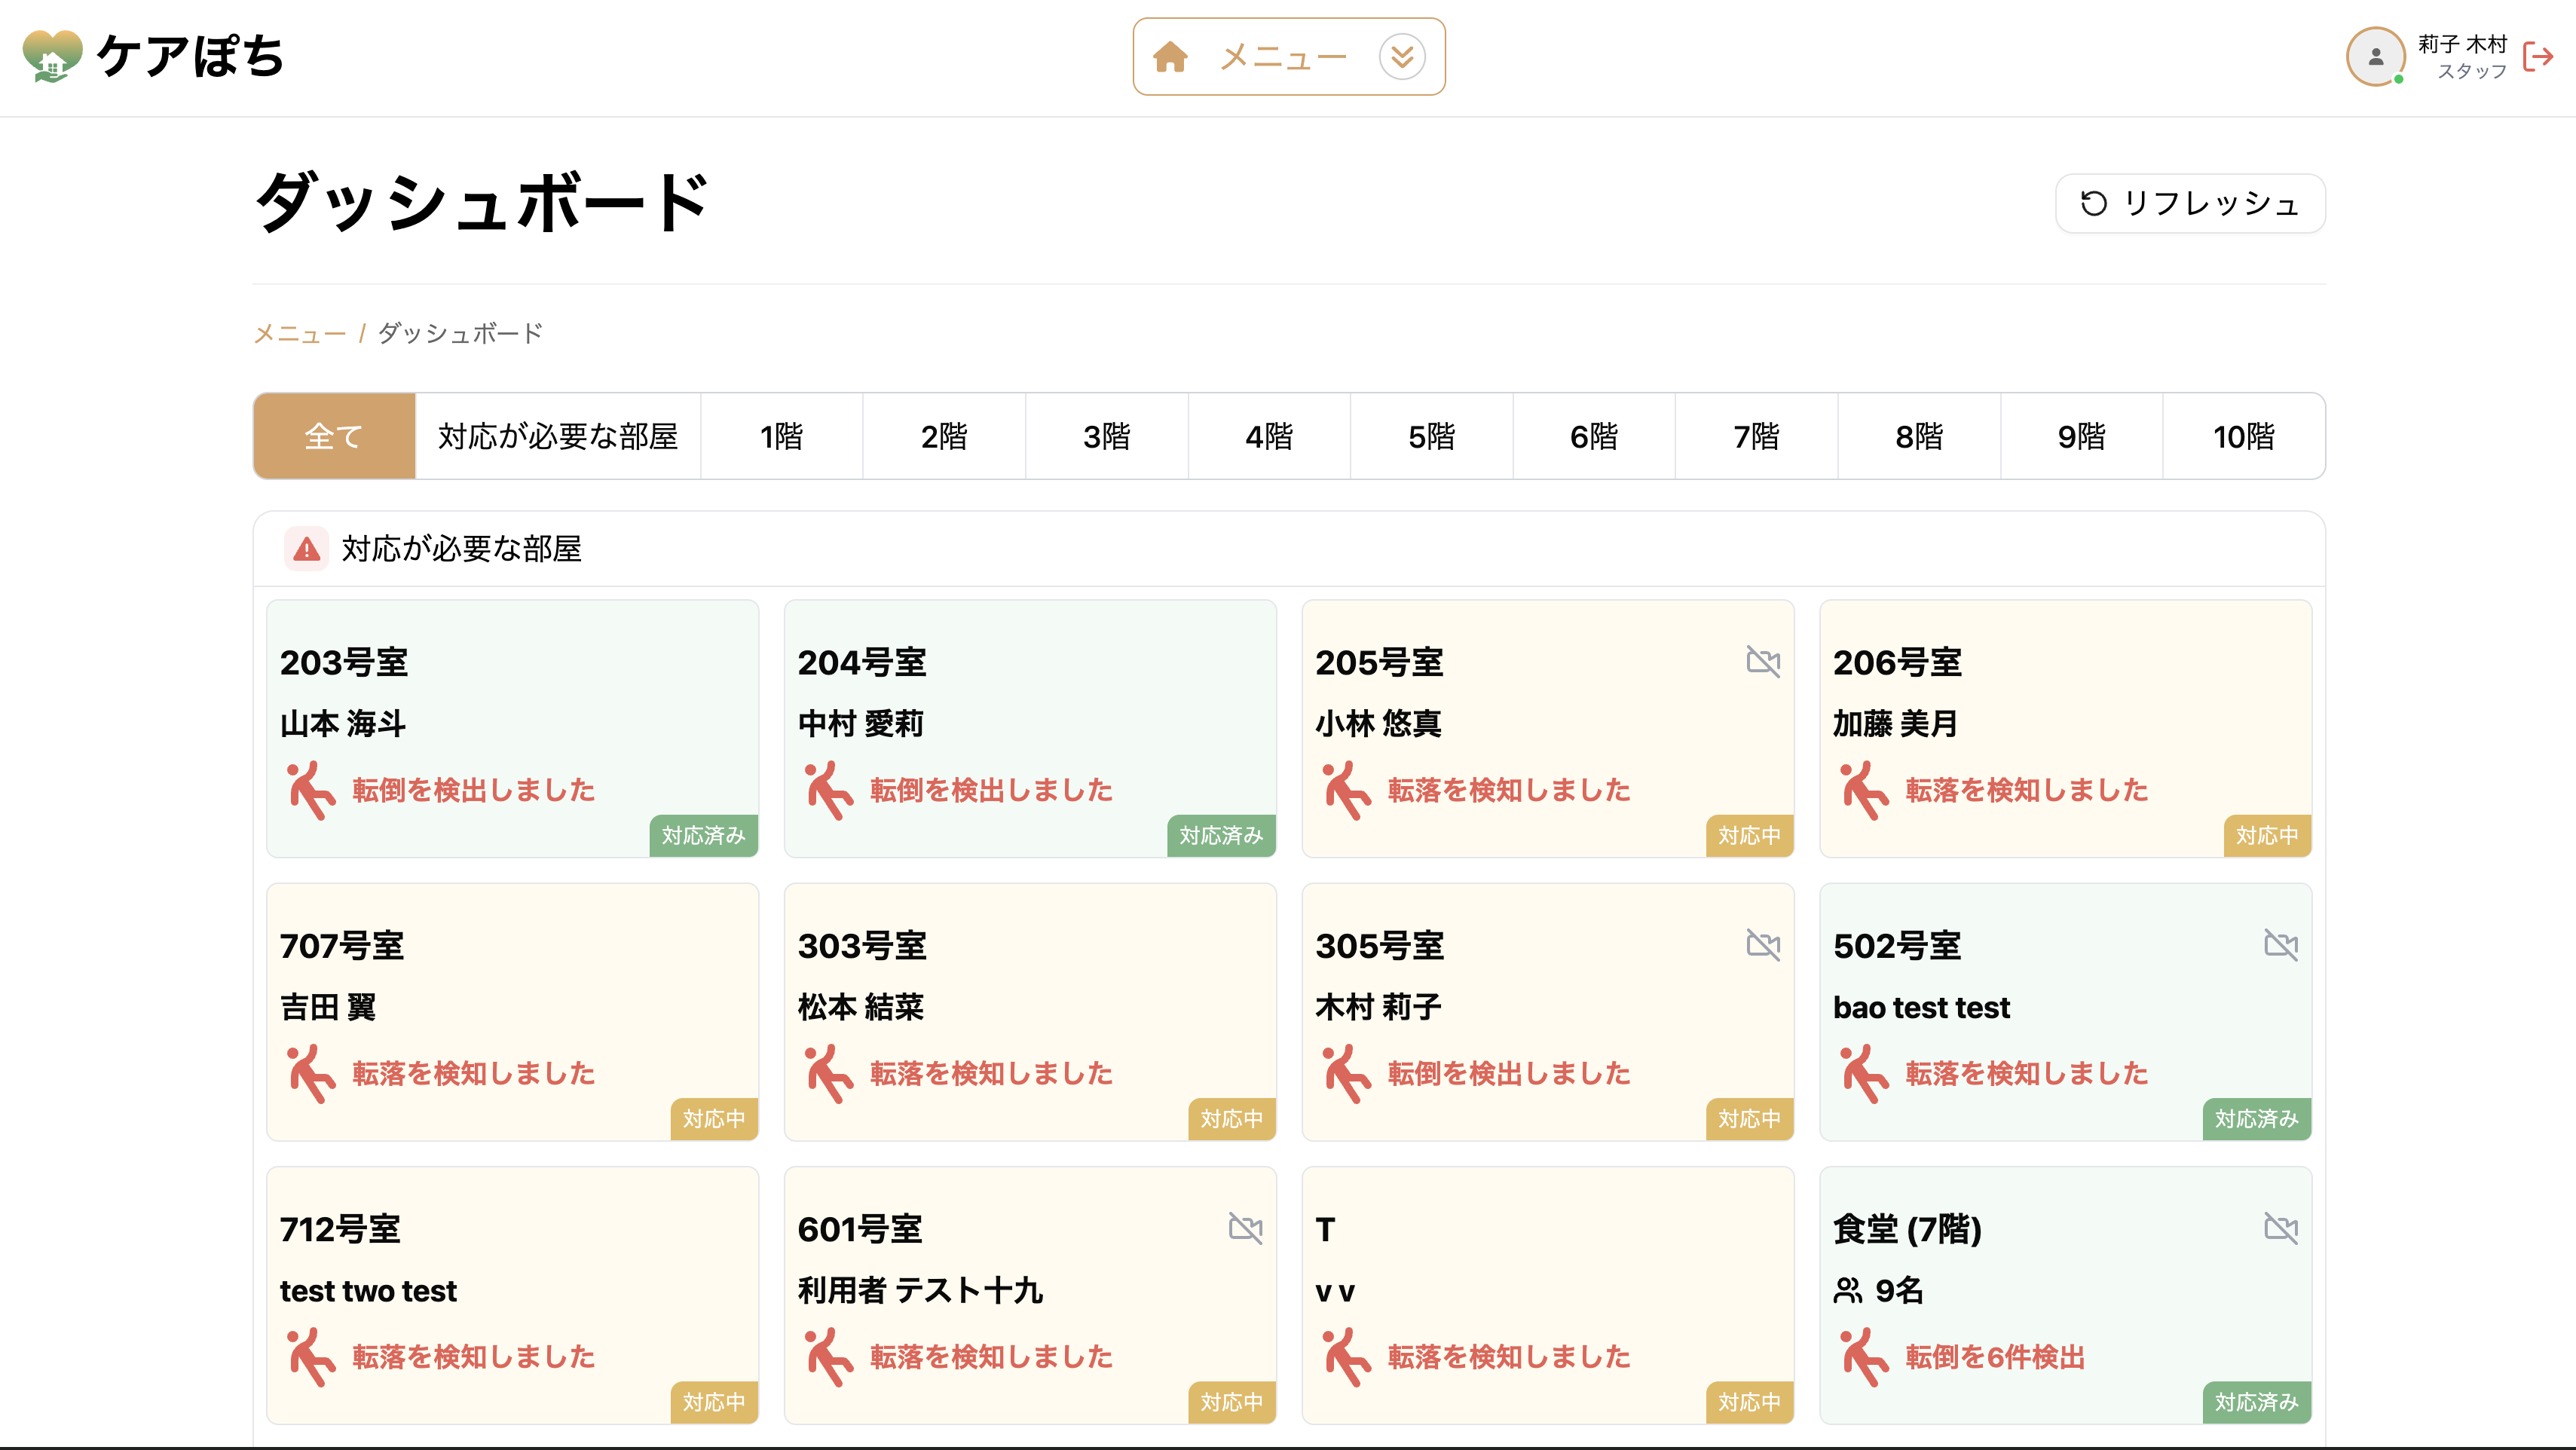Image resolution: width=2576 pixels, height=1450 pixels.
Task: Open the user avatar profile icon
Action: 2375,56
